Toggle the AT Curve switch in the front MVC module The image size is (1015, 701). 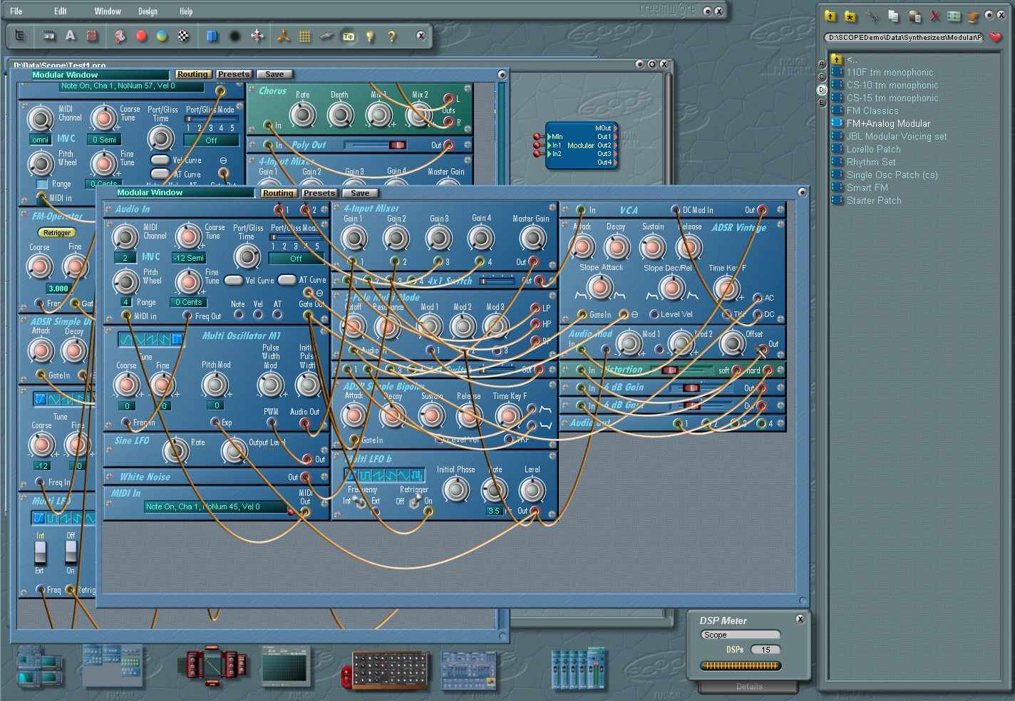pos(287,280)
